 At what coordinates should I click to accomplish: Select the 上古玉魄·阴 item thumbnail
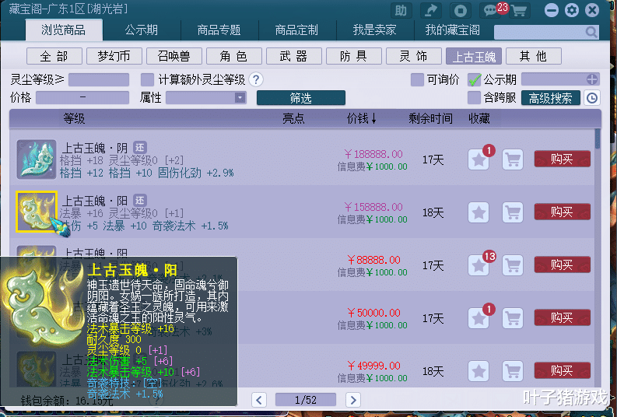pos(37,159)
